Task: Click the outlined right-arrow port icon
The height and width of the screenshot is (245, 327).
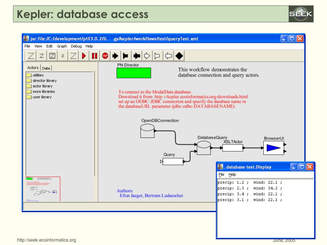Action: pos(147,56)
